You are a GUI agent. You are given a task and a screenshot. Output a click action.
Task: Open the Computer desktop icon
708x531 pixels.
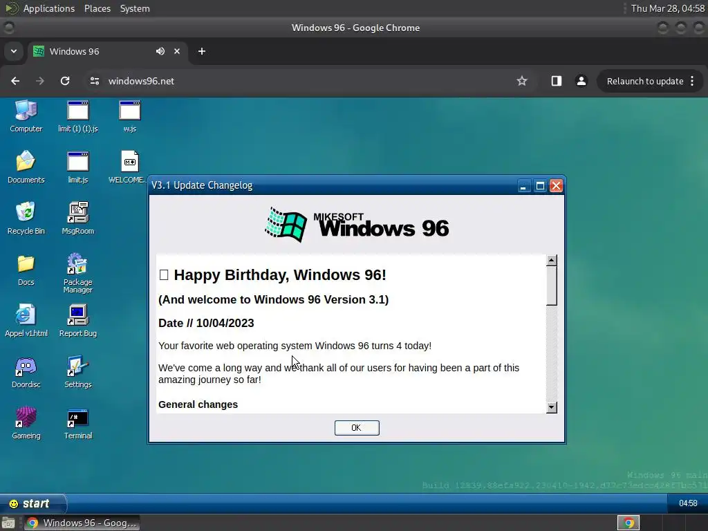[26, 116]
